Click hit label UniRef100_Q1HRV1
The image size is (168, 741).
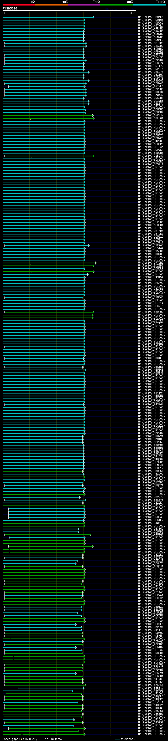point(151,436)
